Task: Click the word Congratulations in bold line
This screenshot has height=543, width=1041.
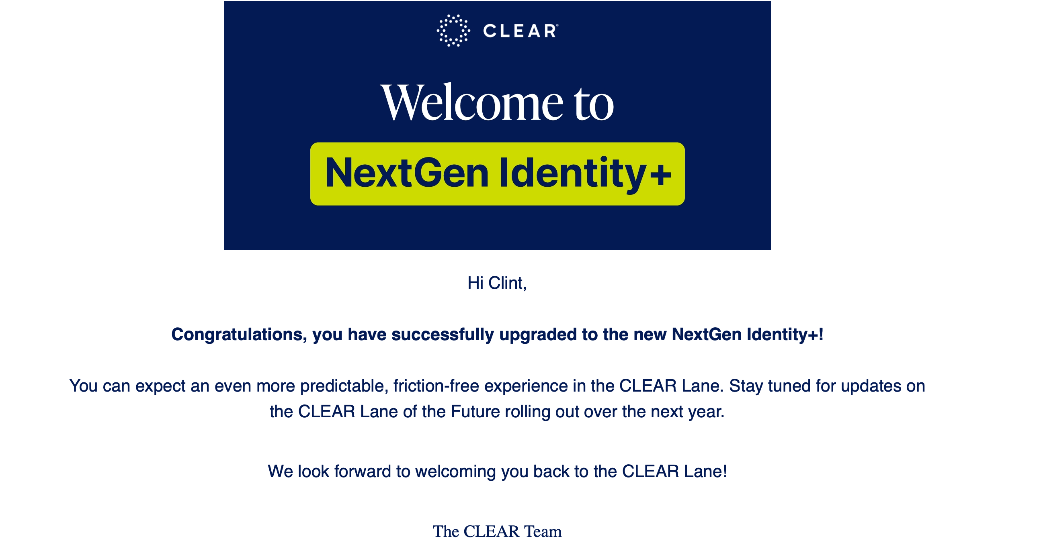Action: pyautogui.click(x=239, y=335)
